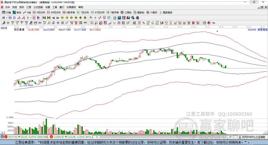Open the 帮助 menu
Screen dimensions: 268x145
81,7
